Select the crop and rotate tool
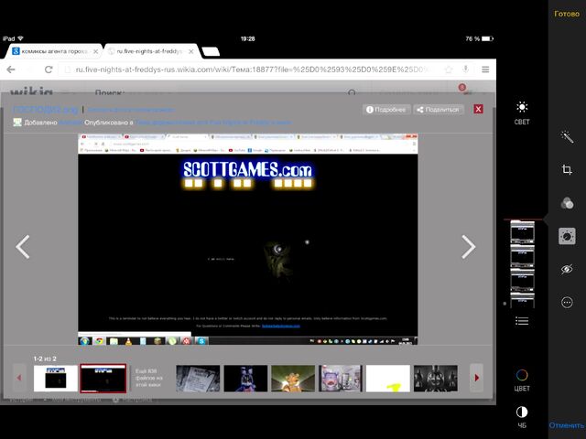The width and height of the screenshot is (586, 439). [x=567, y=169]
